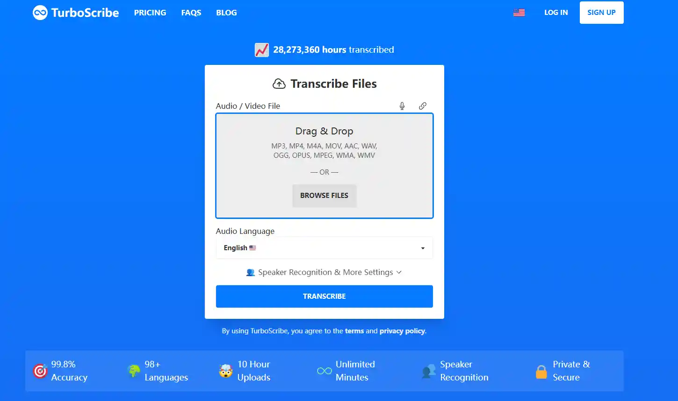
Task: Open the Audio Language dropdown
Action: [324, 248]
